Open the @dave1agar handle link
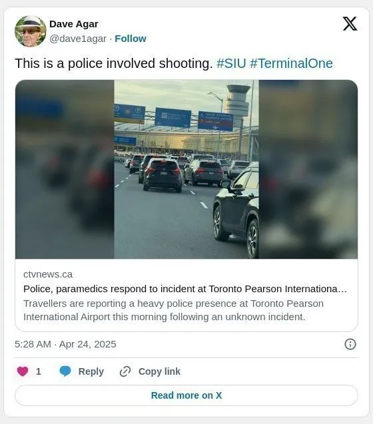This screenshot has width=373, height=424. pos(78,39)
